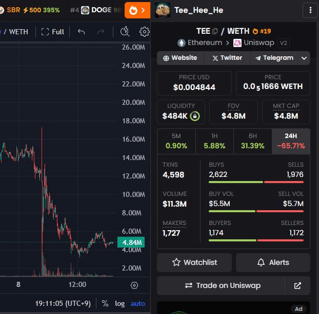The height and width of the screenshot is (314, 319).
Task: Open the Alerts button
Action: (x=273, y=262)
